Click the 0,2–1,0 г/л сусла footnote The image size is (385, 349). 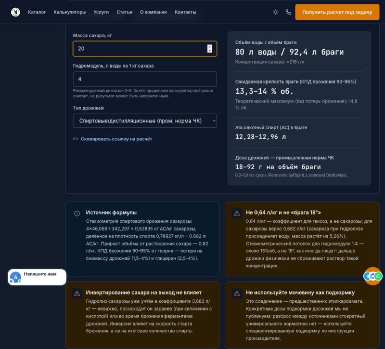click(291, 175)
